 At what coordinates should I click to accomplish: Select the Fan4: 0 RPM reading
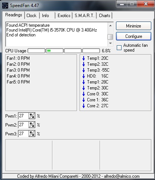pos(18,76)
